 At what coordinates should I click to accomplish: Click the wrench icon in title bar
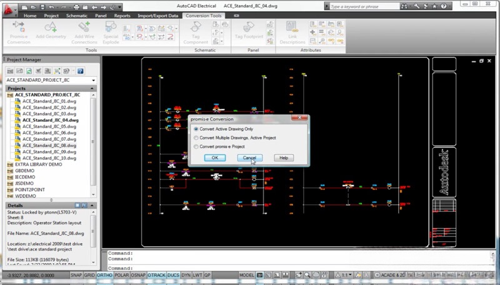[417, 6]
